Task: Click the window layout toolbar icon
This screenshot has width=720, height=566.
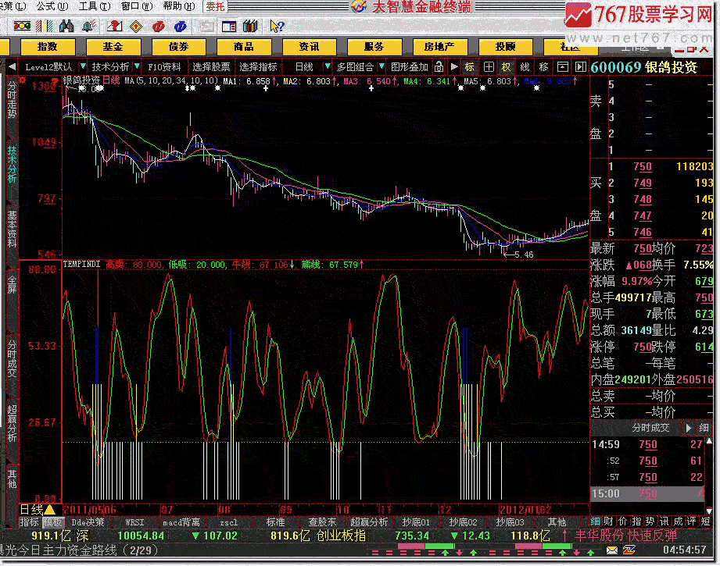Action: click(x=228, y=27)
